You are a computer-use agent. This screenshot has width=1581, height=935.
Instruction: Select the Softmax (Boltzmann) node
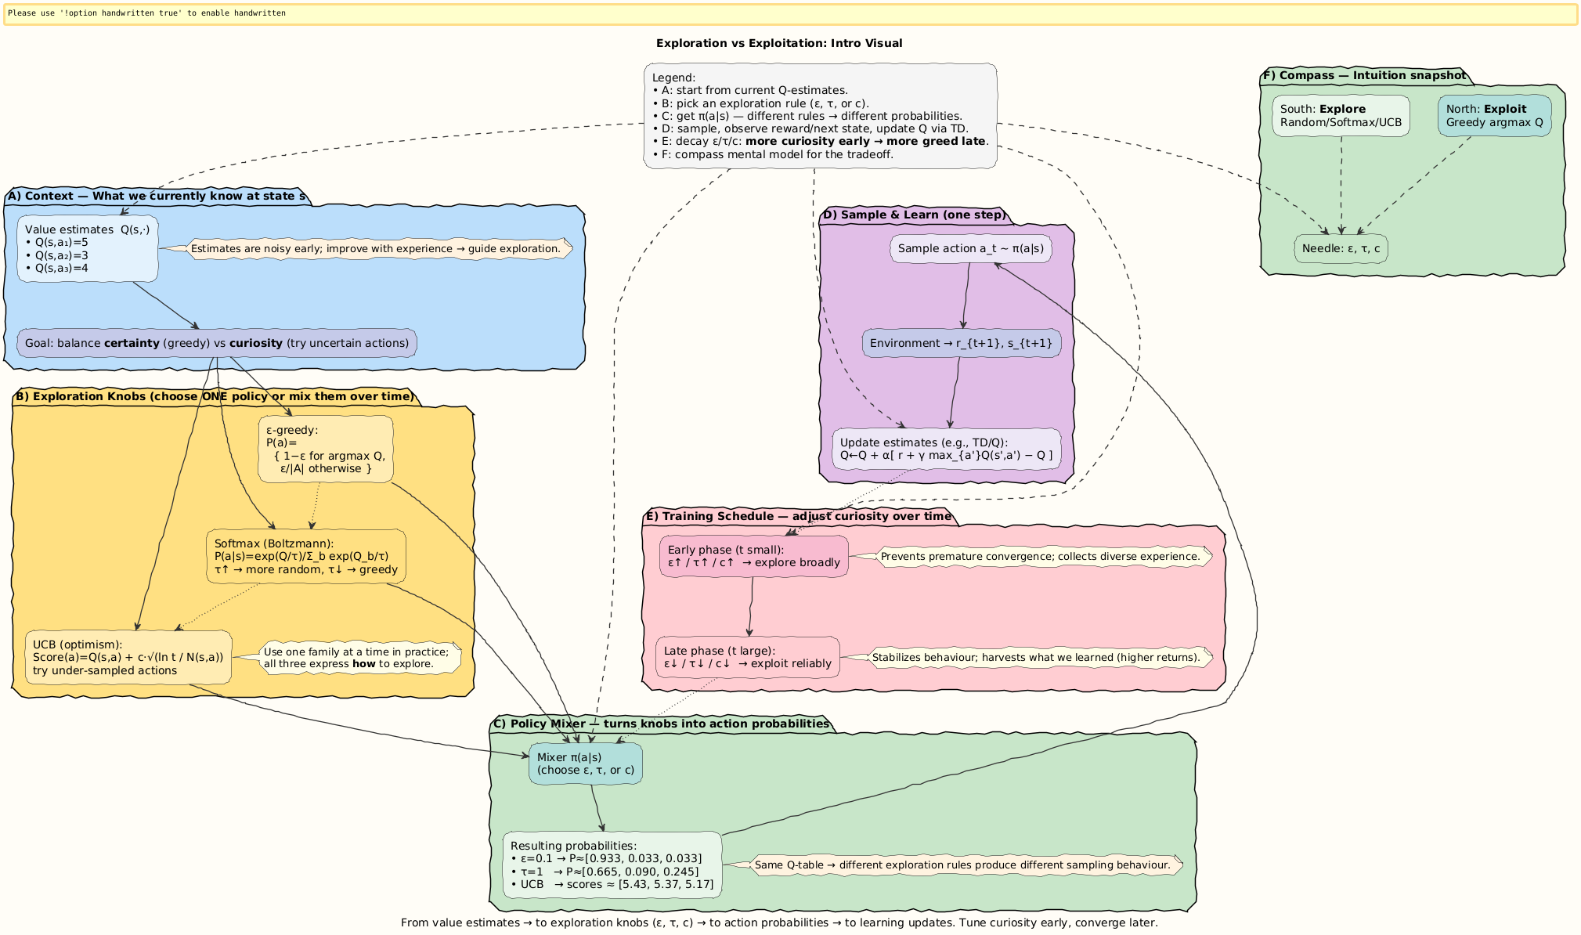(306, 556)
